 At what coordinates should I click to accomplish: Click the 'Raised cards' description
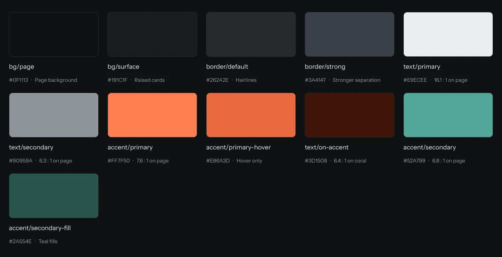149,80
